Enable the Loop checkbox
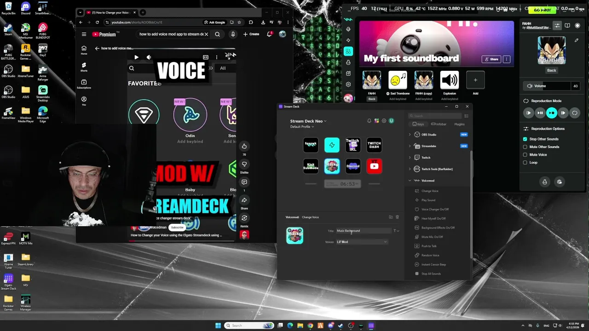 click(525, 162)
